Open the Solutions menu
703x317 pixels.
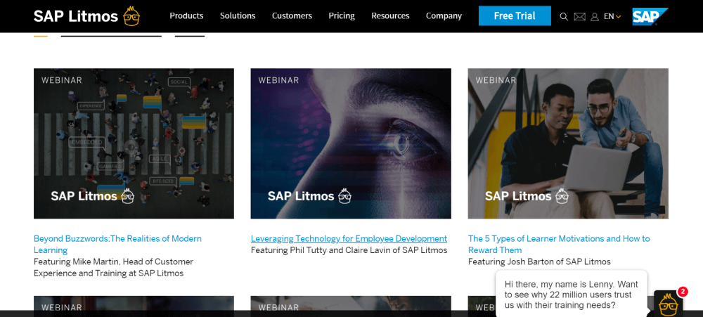click(x=238, y=15)
